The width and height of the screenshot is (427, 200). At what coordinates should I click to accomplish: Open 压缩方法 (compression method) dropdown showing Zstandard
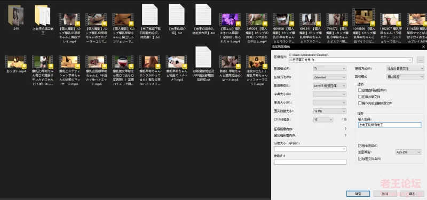pyautogui.click(x=329, y=77)
